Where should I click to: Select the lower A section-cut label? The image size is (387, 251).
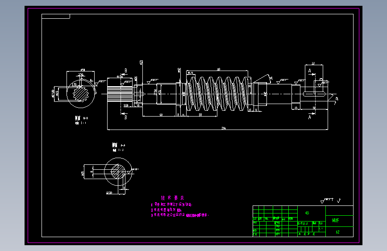[x=310, y=117]
